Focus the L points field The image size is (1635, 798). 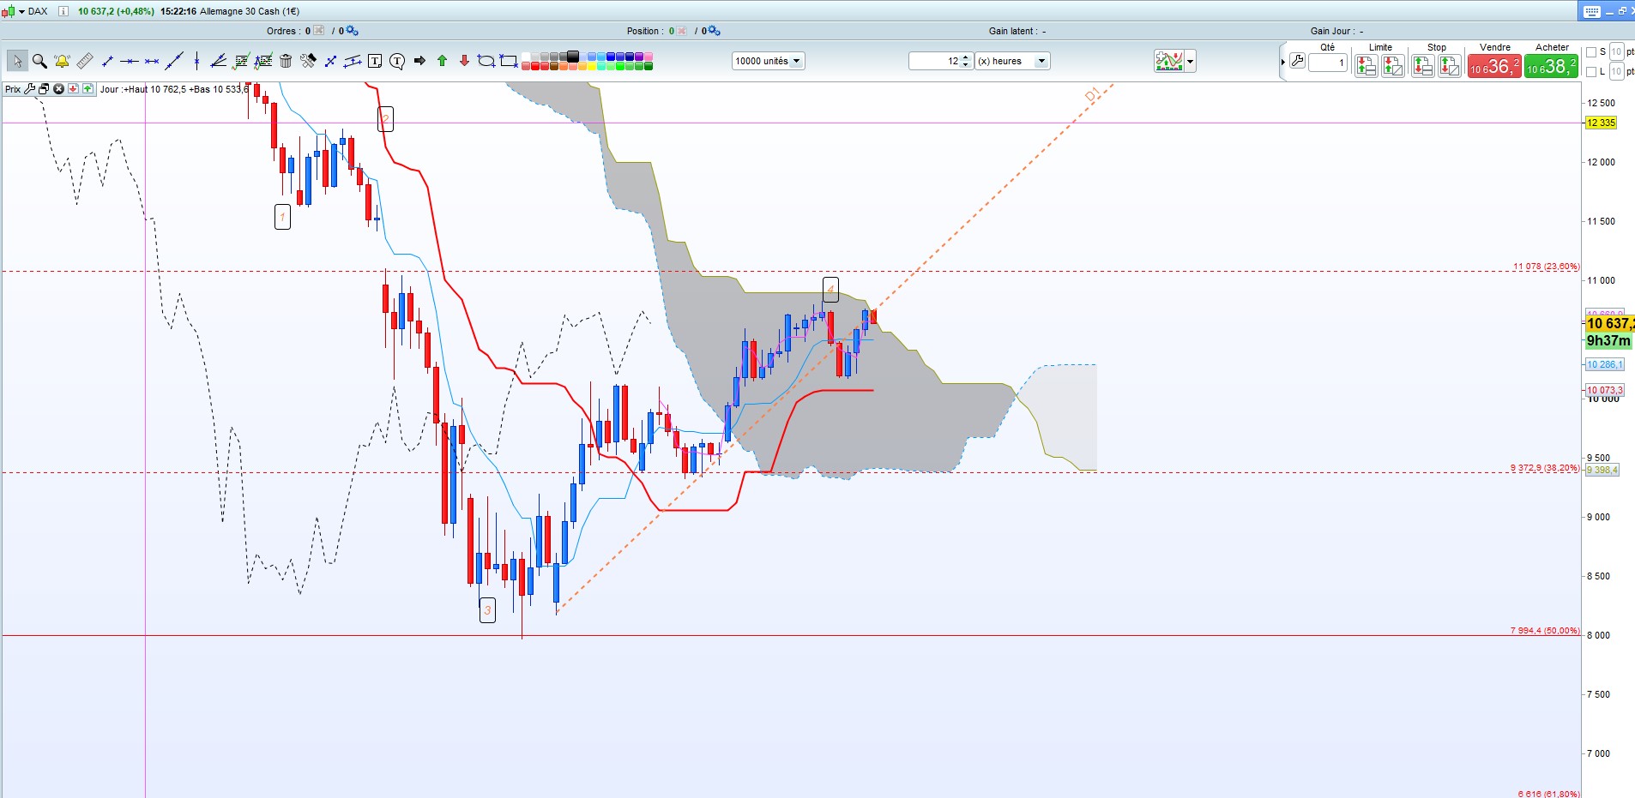tap(1616, 72)
